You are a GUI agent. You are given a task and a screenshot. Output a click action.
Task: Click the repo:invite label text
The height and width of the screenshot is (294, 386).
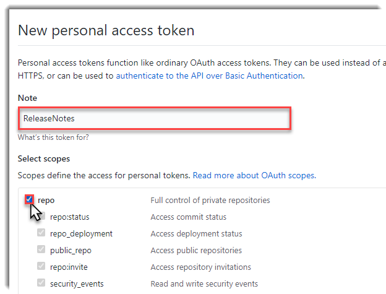tap(69, 267)
